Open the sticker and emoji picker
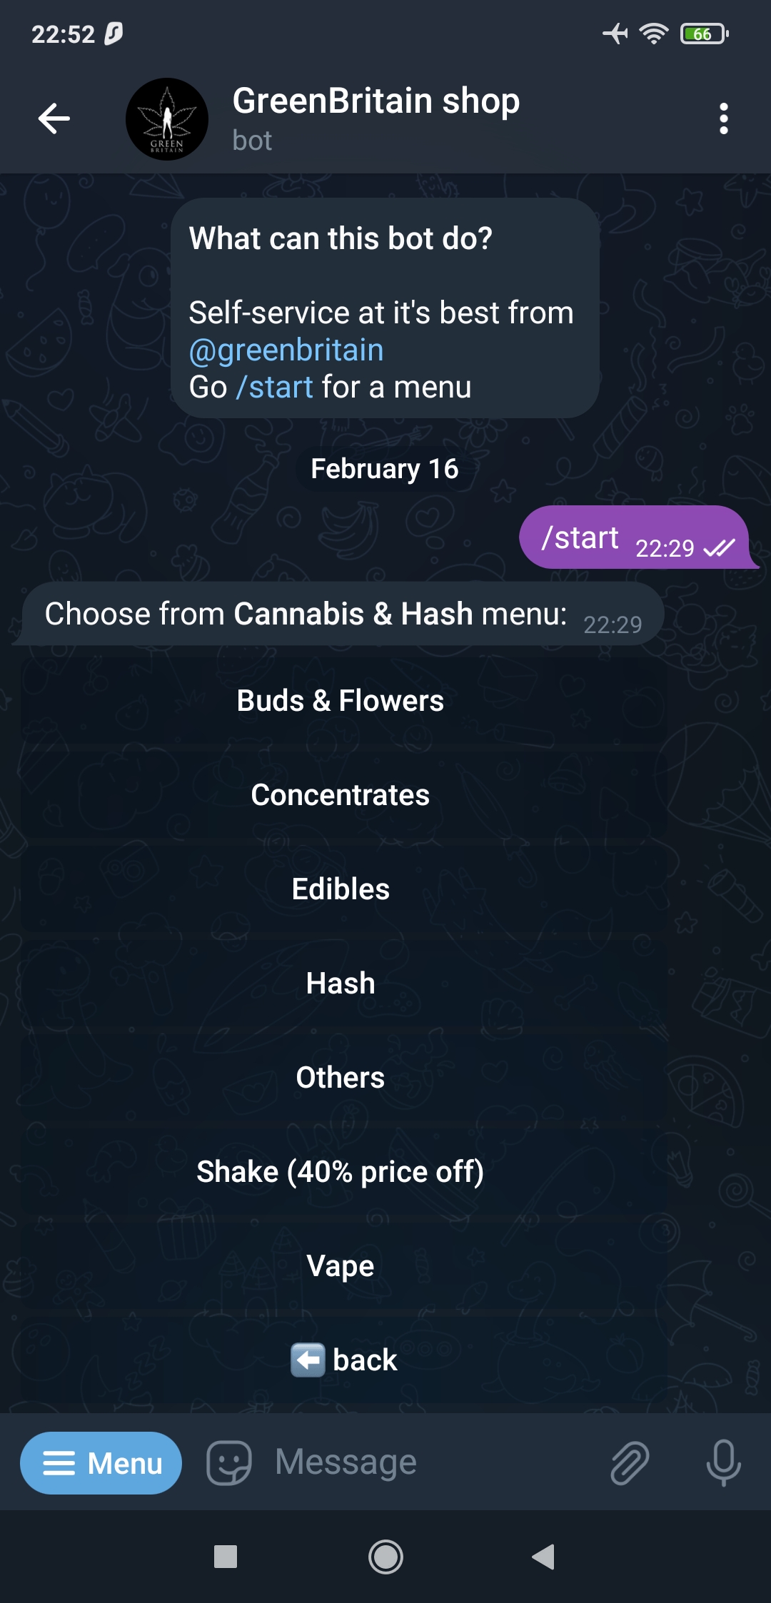771x1603 pixels. pyautogui.click(x=229, y=1463)
